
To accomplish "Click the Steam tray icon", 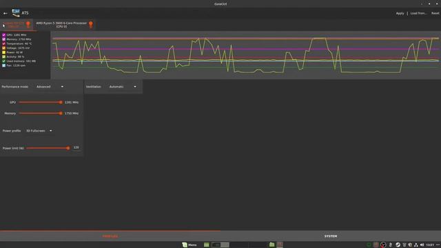I will point(398,245).
